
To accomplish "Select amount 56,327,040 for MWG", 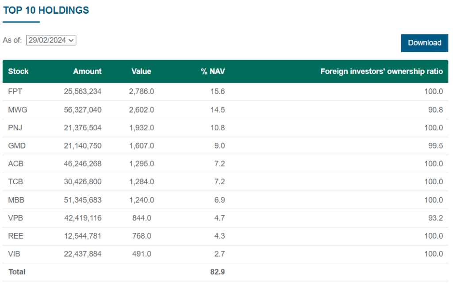I will point(83,110).
